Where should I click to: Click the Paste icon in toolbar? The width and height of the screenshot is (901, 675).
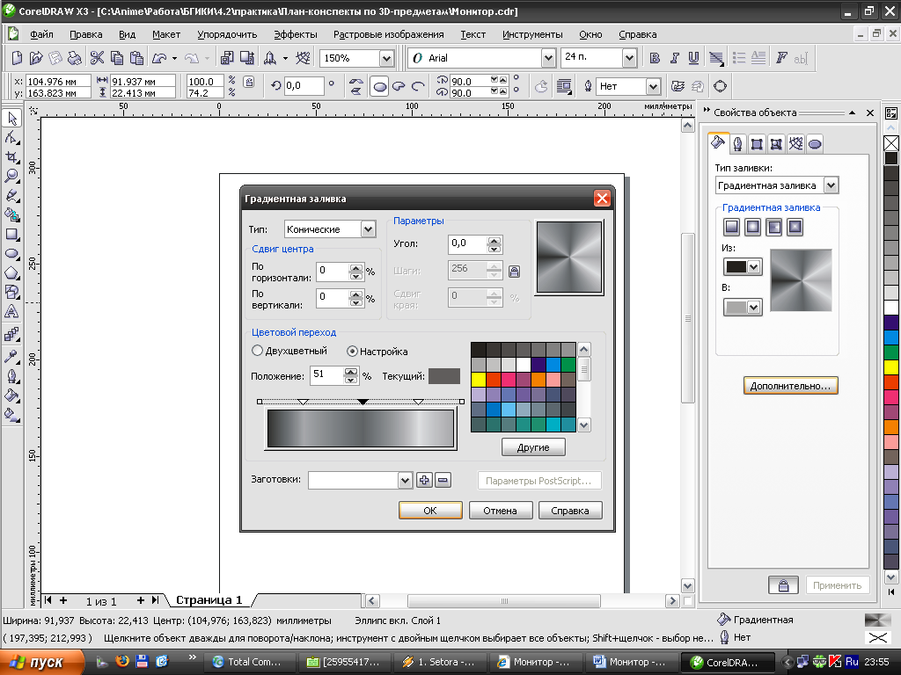136,58
